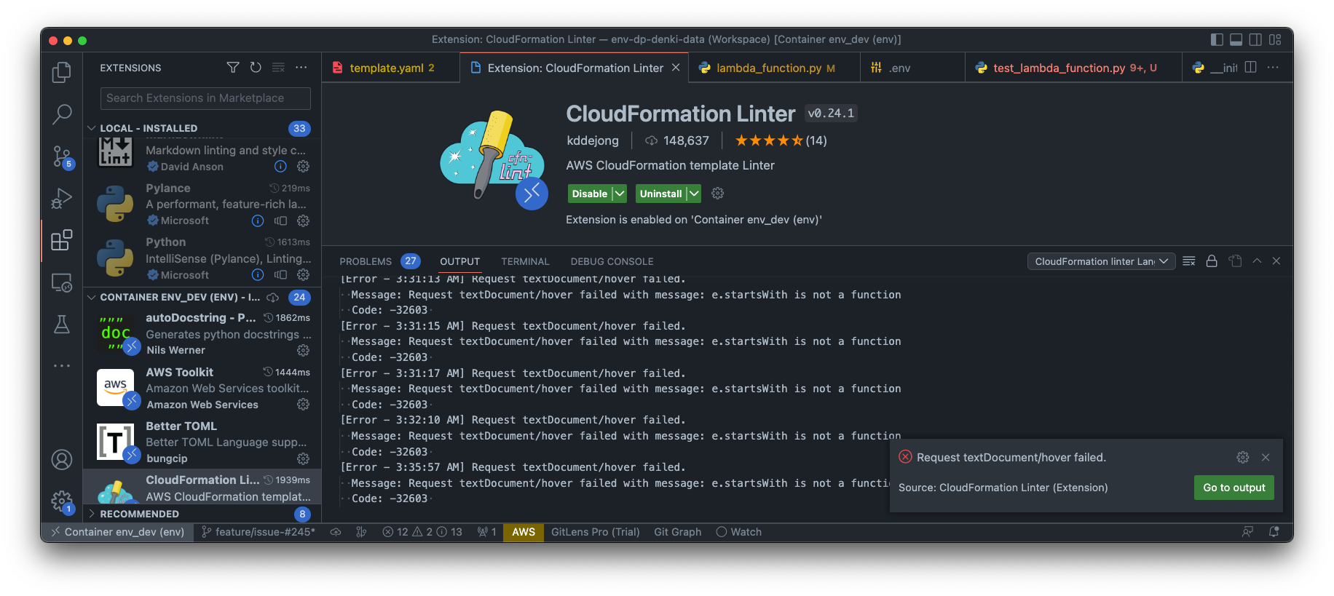The height and width of the screenshot is (596, 1334).
Task: Open notification settings gear in error toast
Action: (1243, 457)
